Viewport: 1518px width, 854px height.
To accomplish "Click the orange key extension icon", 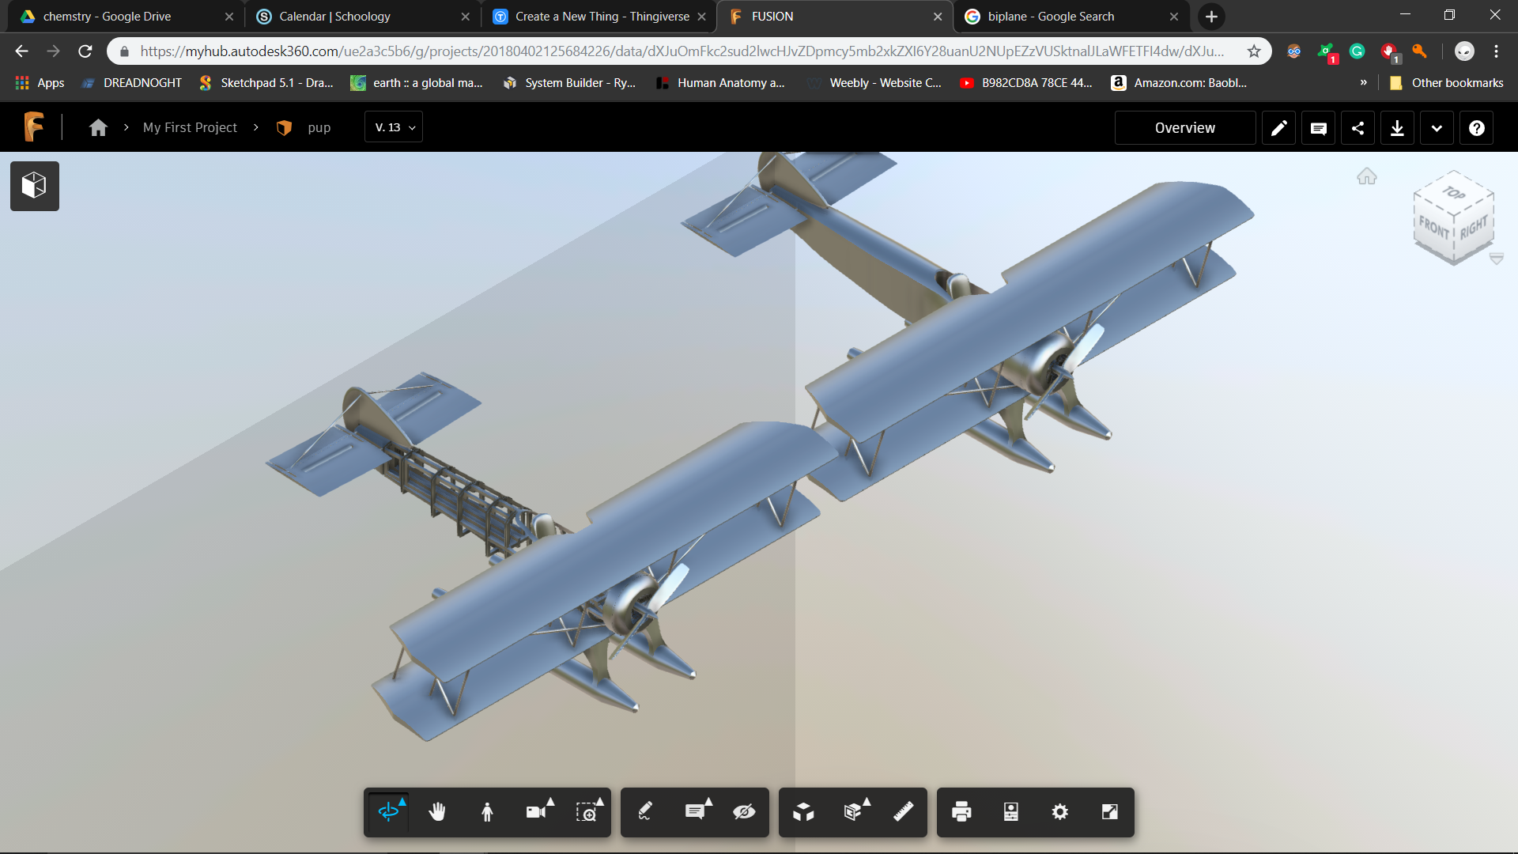I will click(x=1419, y=51).
